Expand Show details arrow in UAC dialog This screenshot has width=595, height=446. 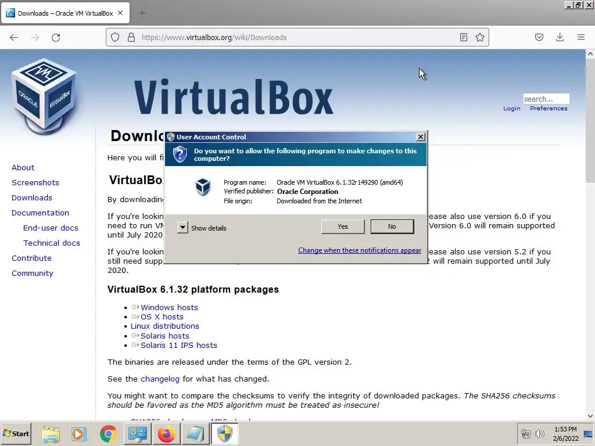point(182,228)
